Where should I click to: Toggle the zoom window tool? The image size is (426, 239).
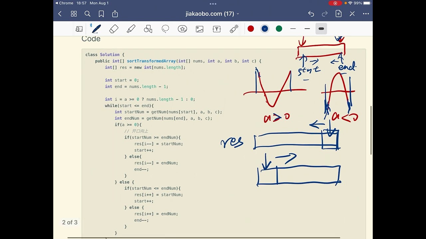tap(79, 29)
